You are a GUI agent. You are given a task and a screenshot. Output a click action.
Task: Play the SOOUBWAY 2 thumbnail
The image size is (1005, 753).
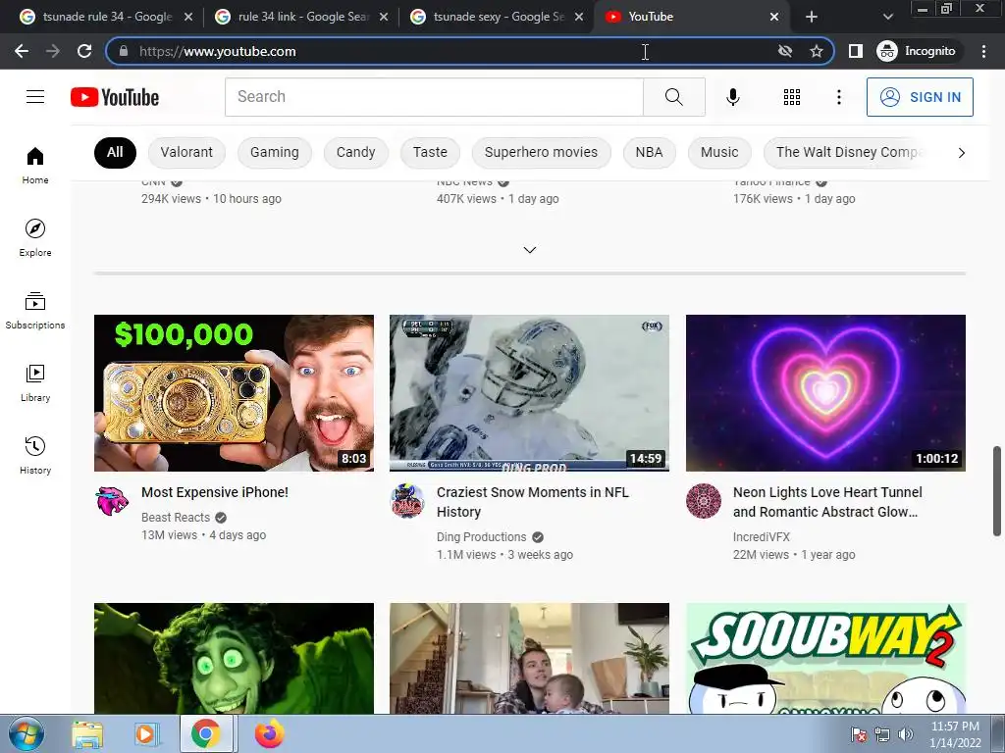(825, 658)
